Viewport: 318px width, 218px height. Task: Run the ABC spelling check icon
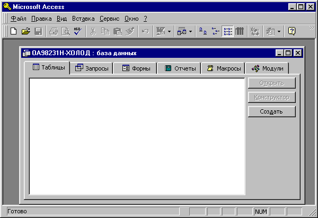(x=78, y=31)
